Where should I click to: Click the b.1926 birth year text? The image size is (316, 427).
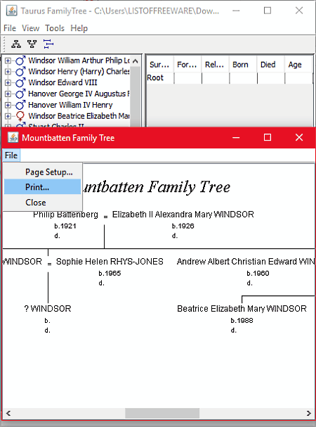click(x=183, y=226)
